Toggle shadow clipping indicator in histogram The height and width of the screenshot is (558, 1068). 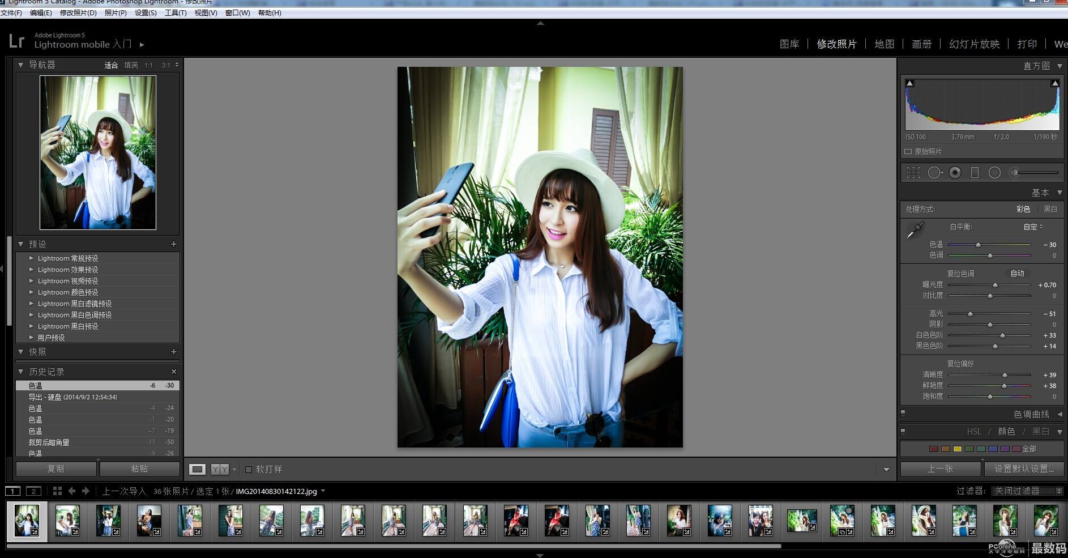(x=909, y=83)
